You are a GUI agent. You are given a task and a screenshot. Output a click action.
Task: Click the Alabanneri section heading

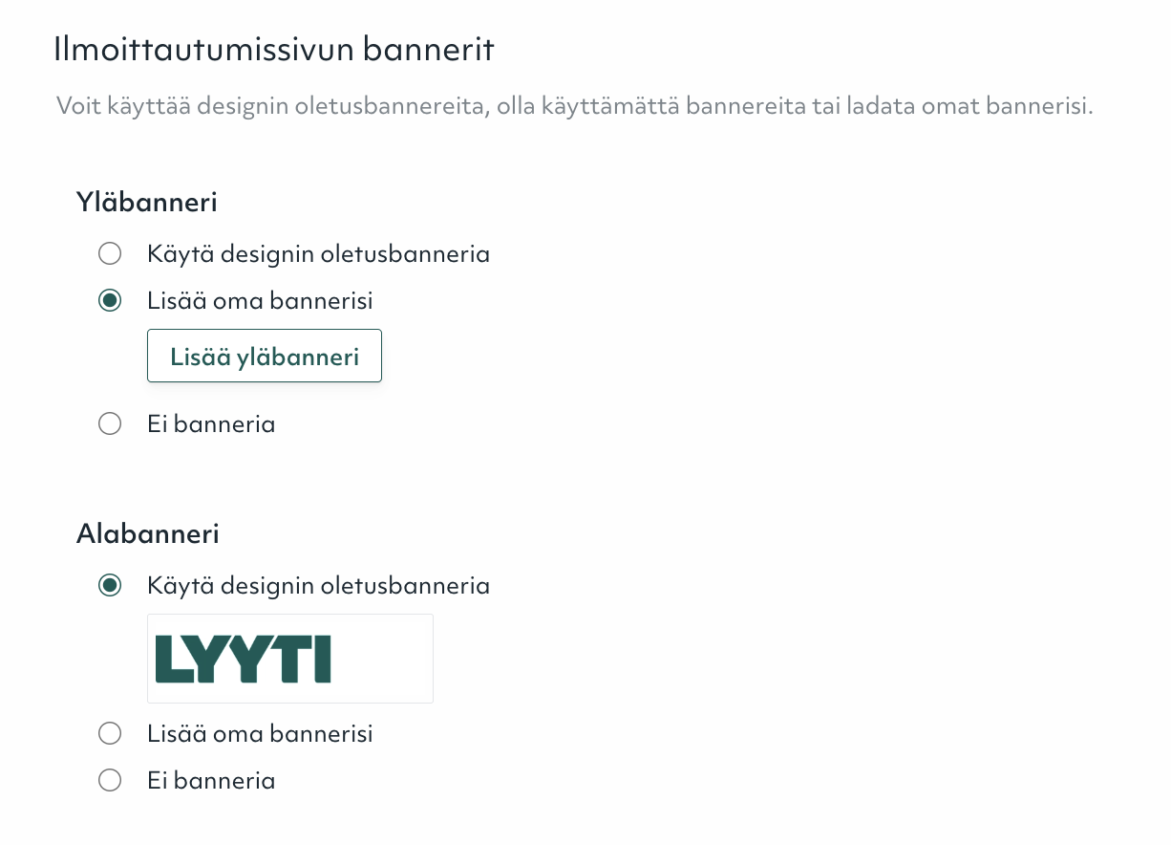pyautogui.click(x=147, y=533)
